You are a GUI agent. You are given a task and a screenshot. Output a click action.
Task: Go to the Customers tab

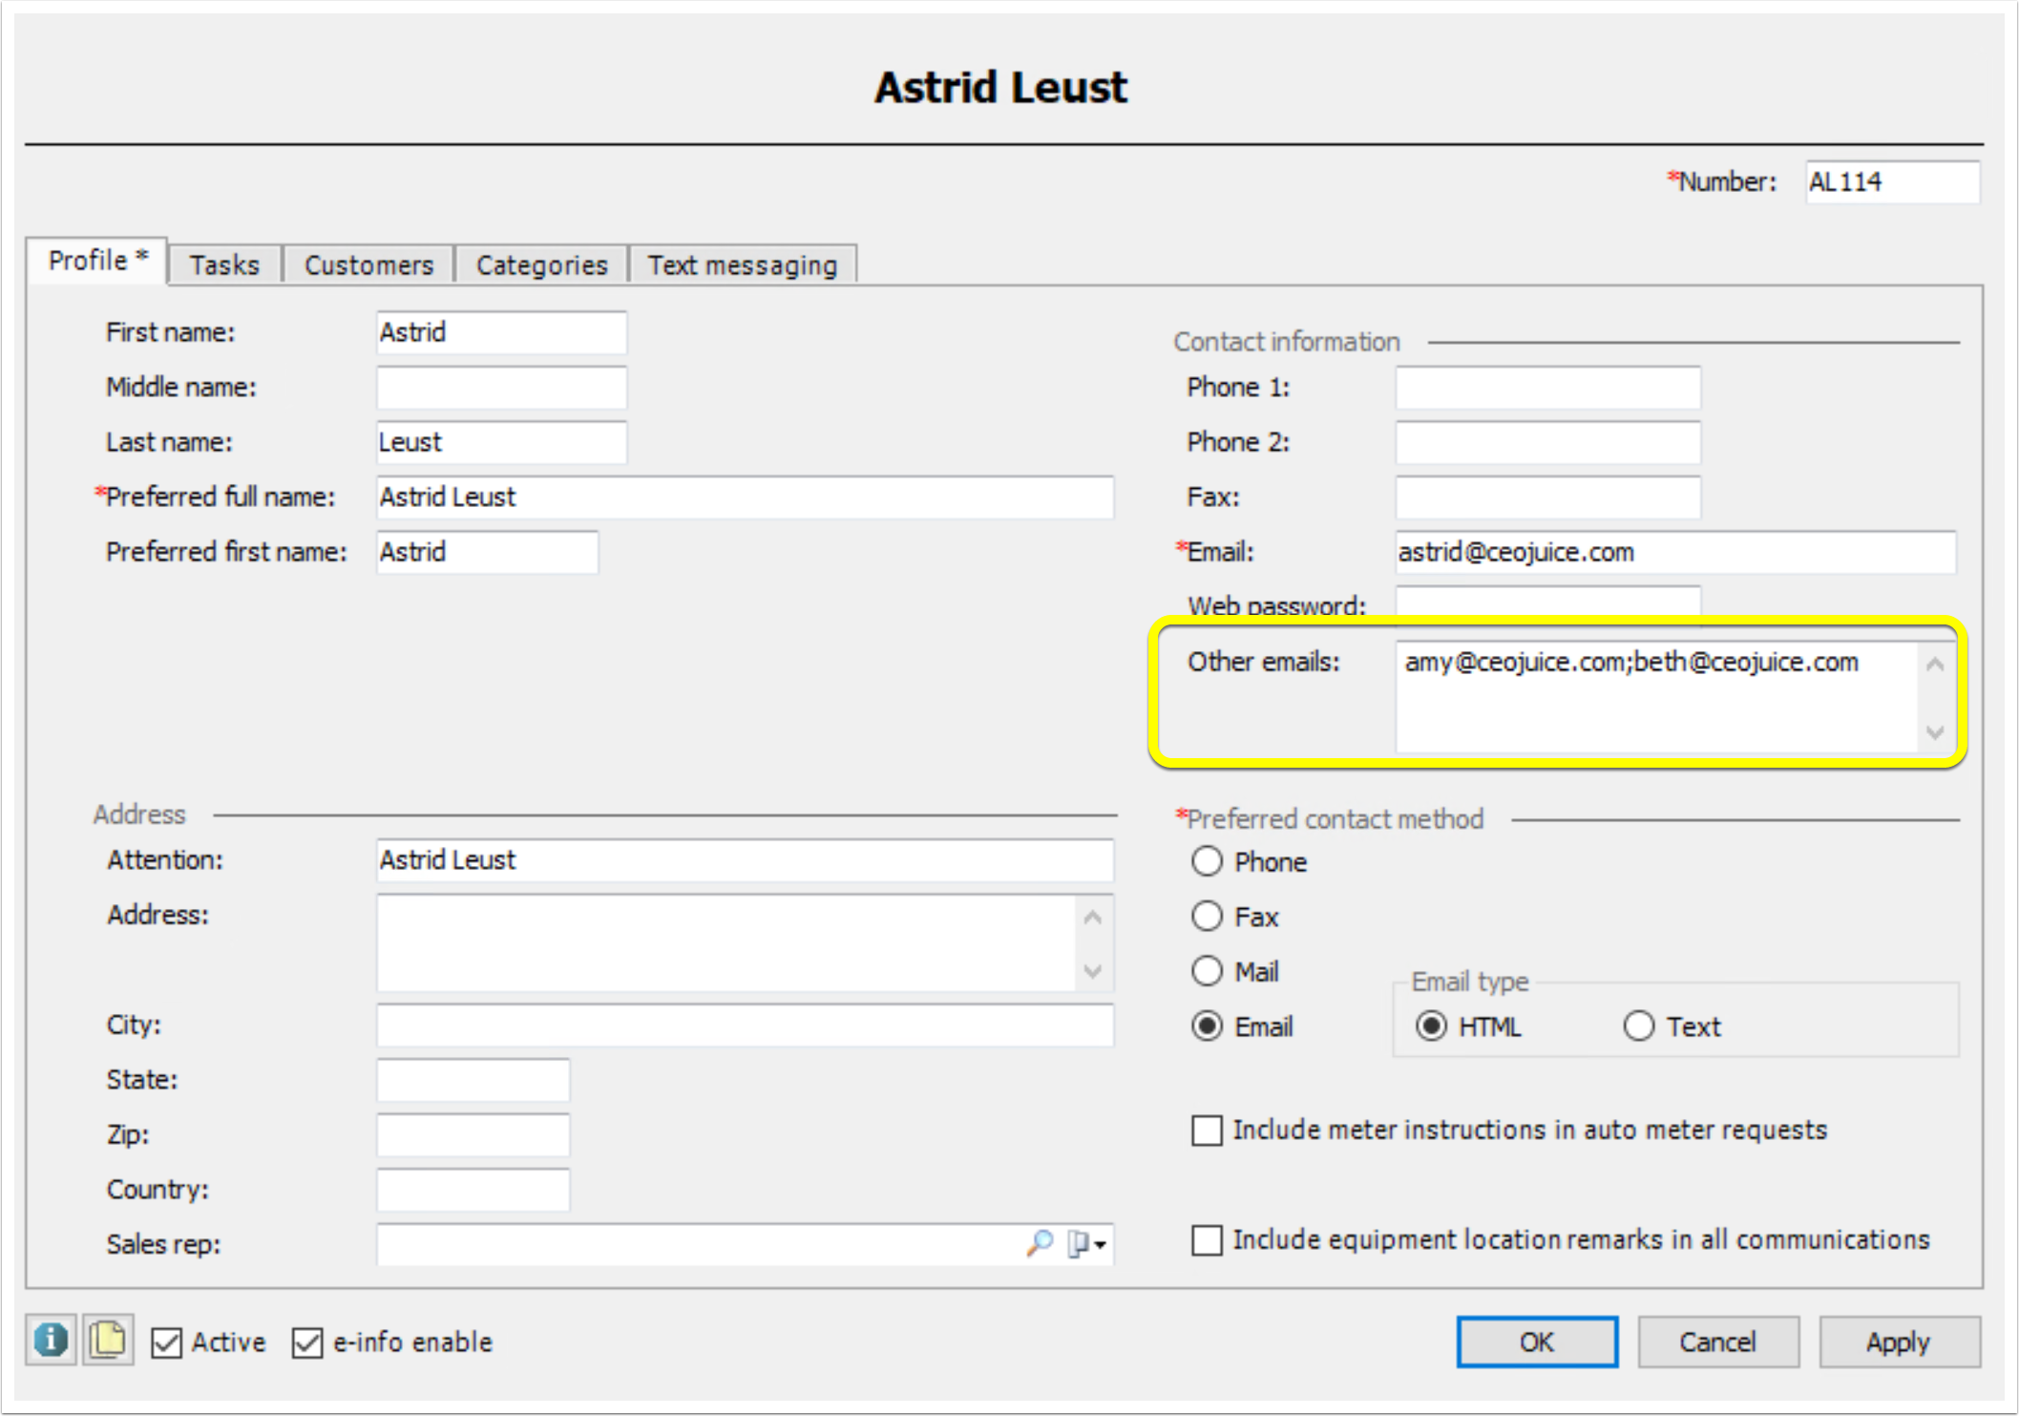point(368,264)
